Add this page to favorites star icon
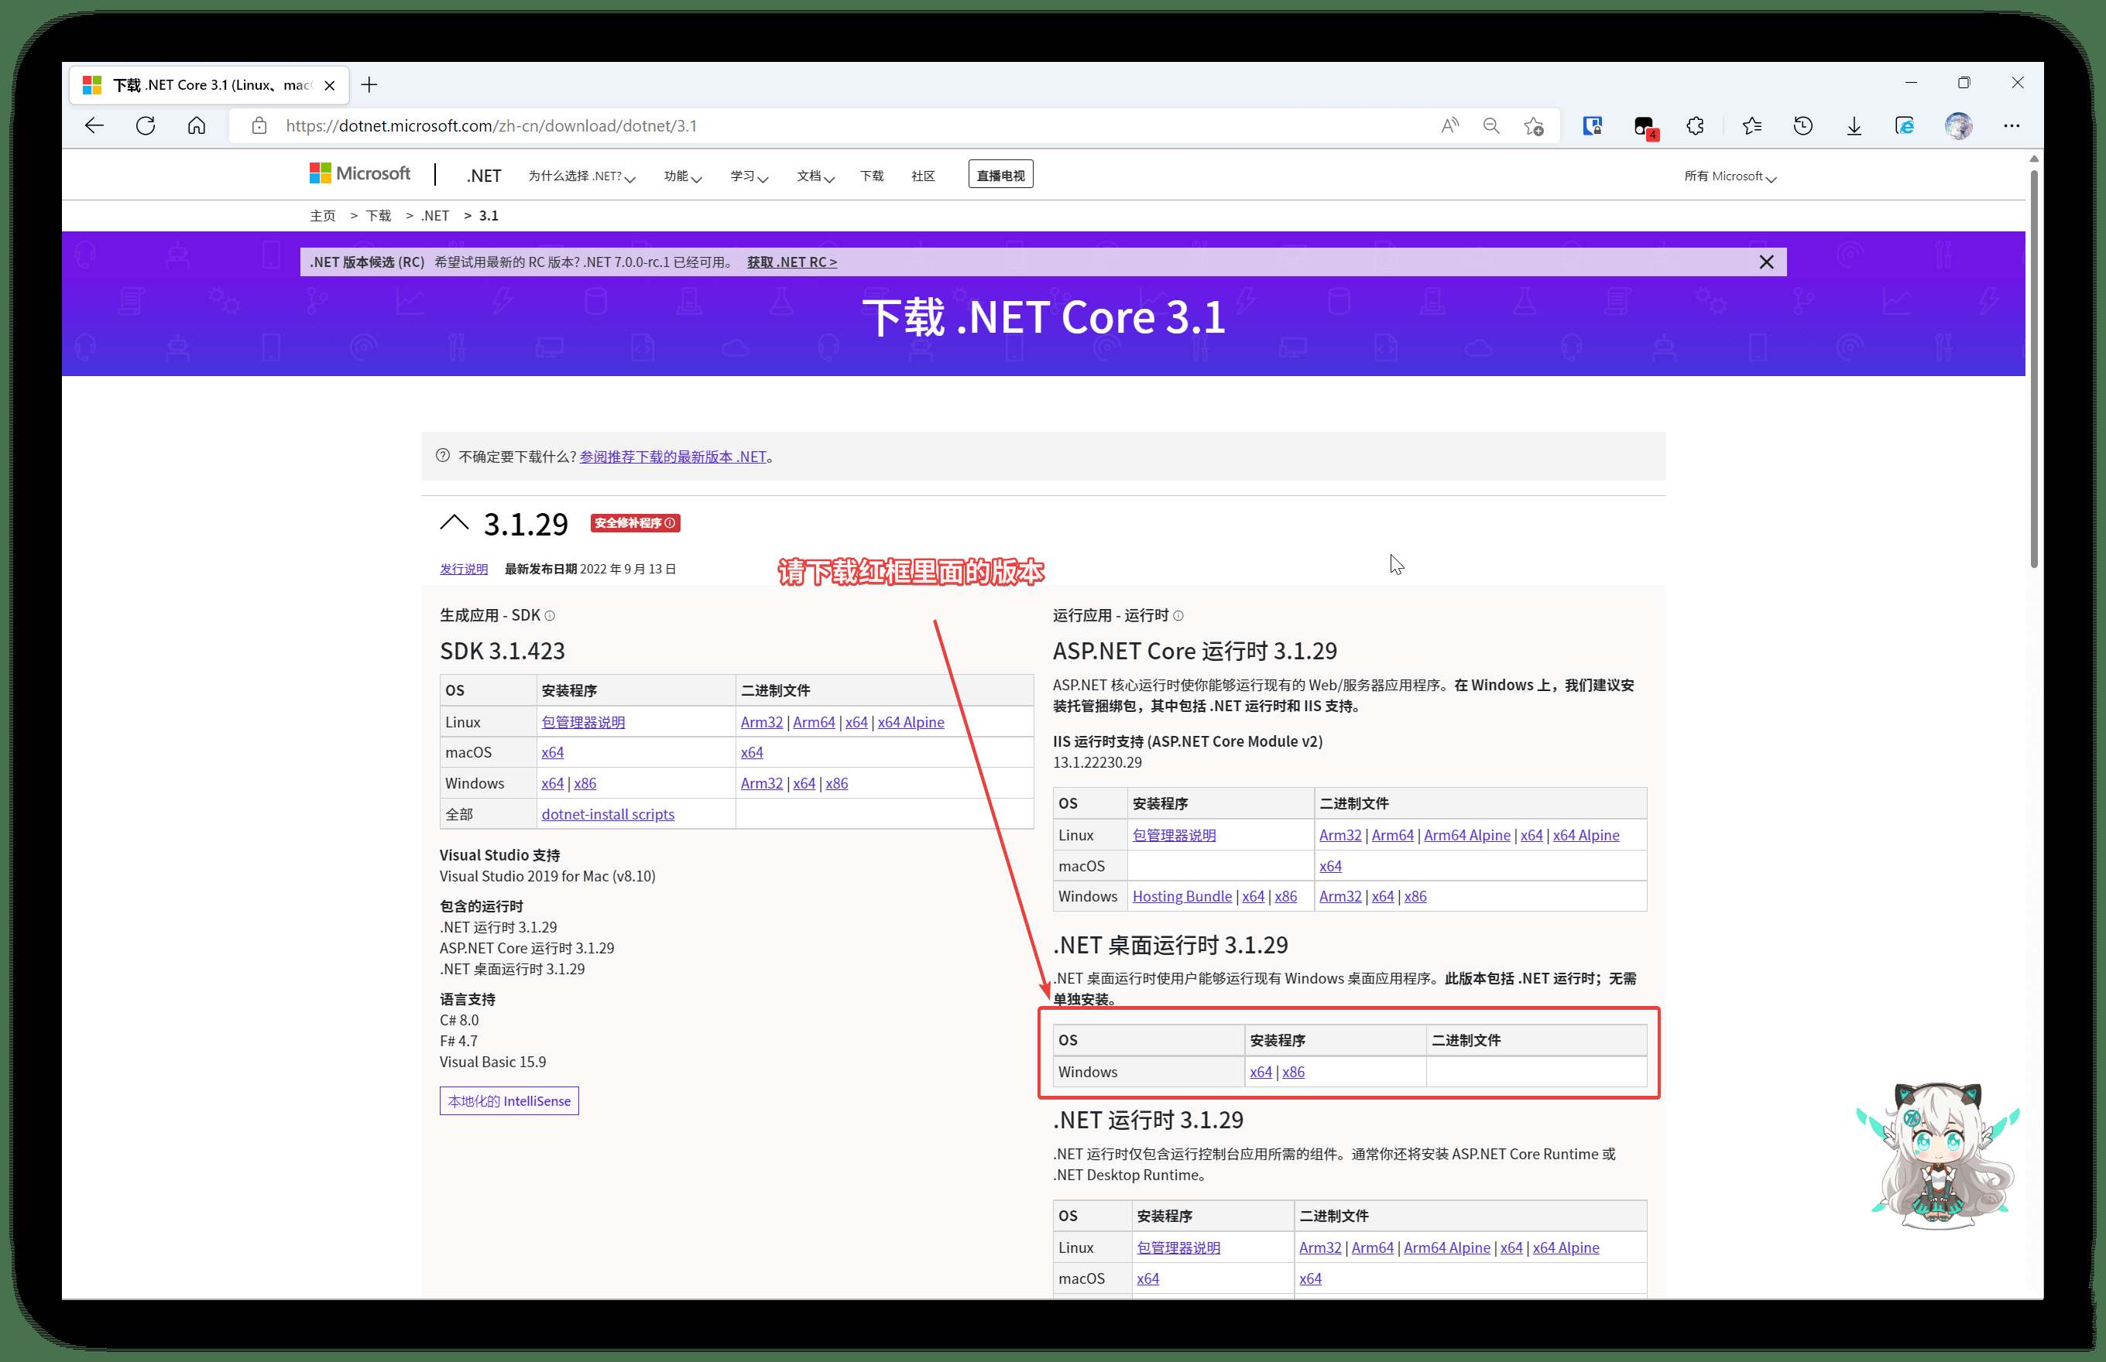 point(1535,125)
